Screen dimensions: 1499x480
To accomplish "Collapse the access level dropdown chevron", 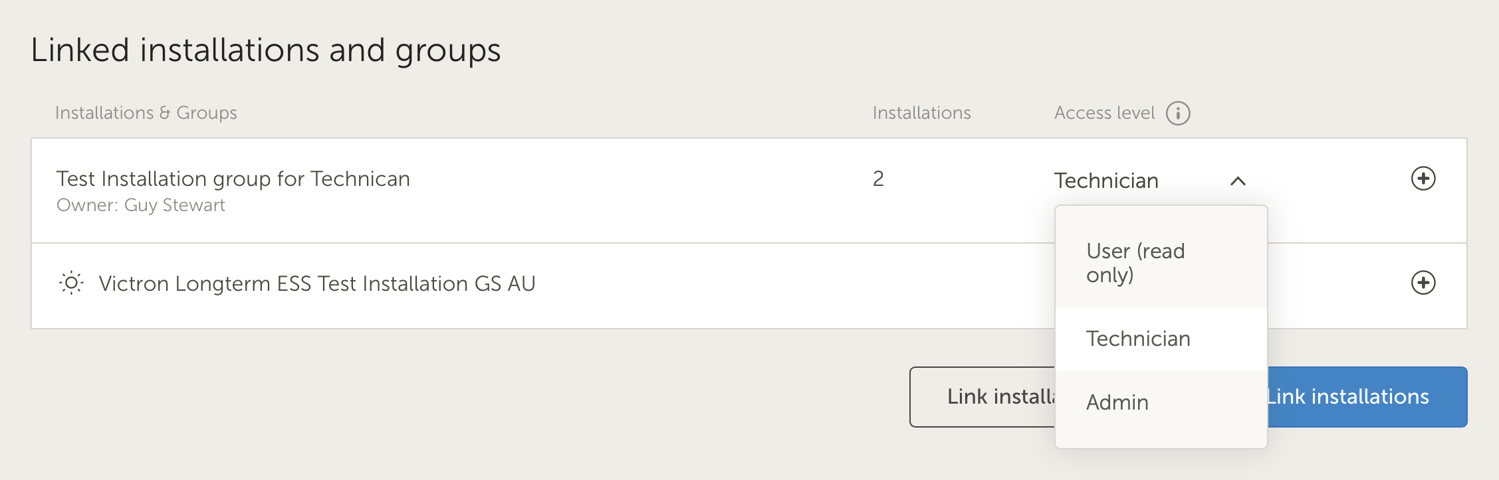I will click(x=1238, y=181).
